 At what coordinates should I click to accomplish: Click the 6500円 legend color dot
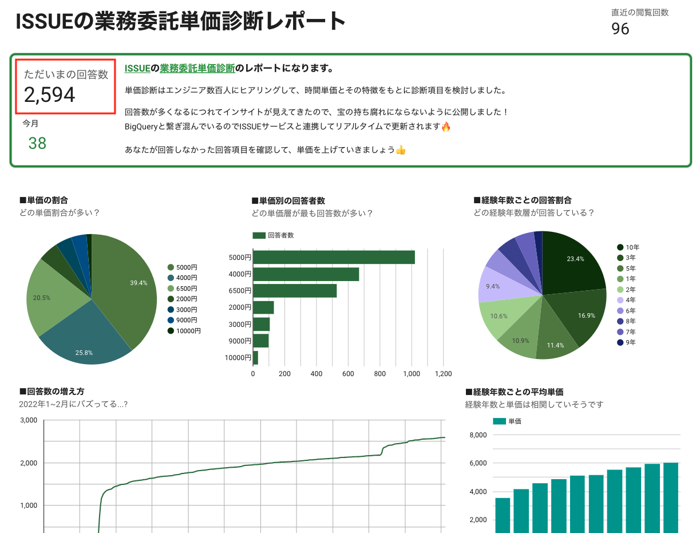click(171, 289)
